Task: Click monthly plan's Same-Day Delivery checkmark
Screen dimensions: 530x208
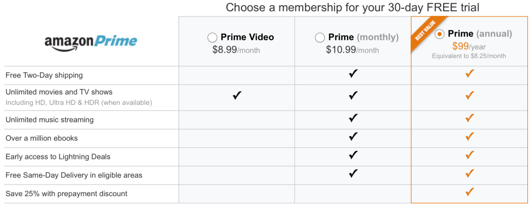Action: (353, 174)
